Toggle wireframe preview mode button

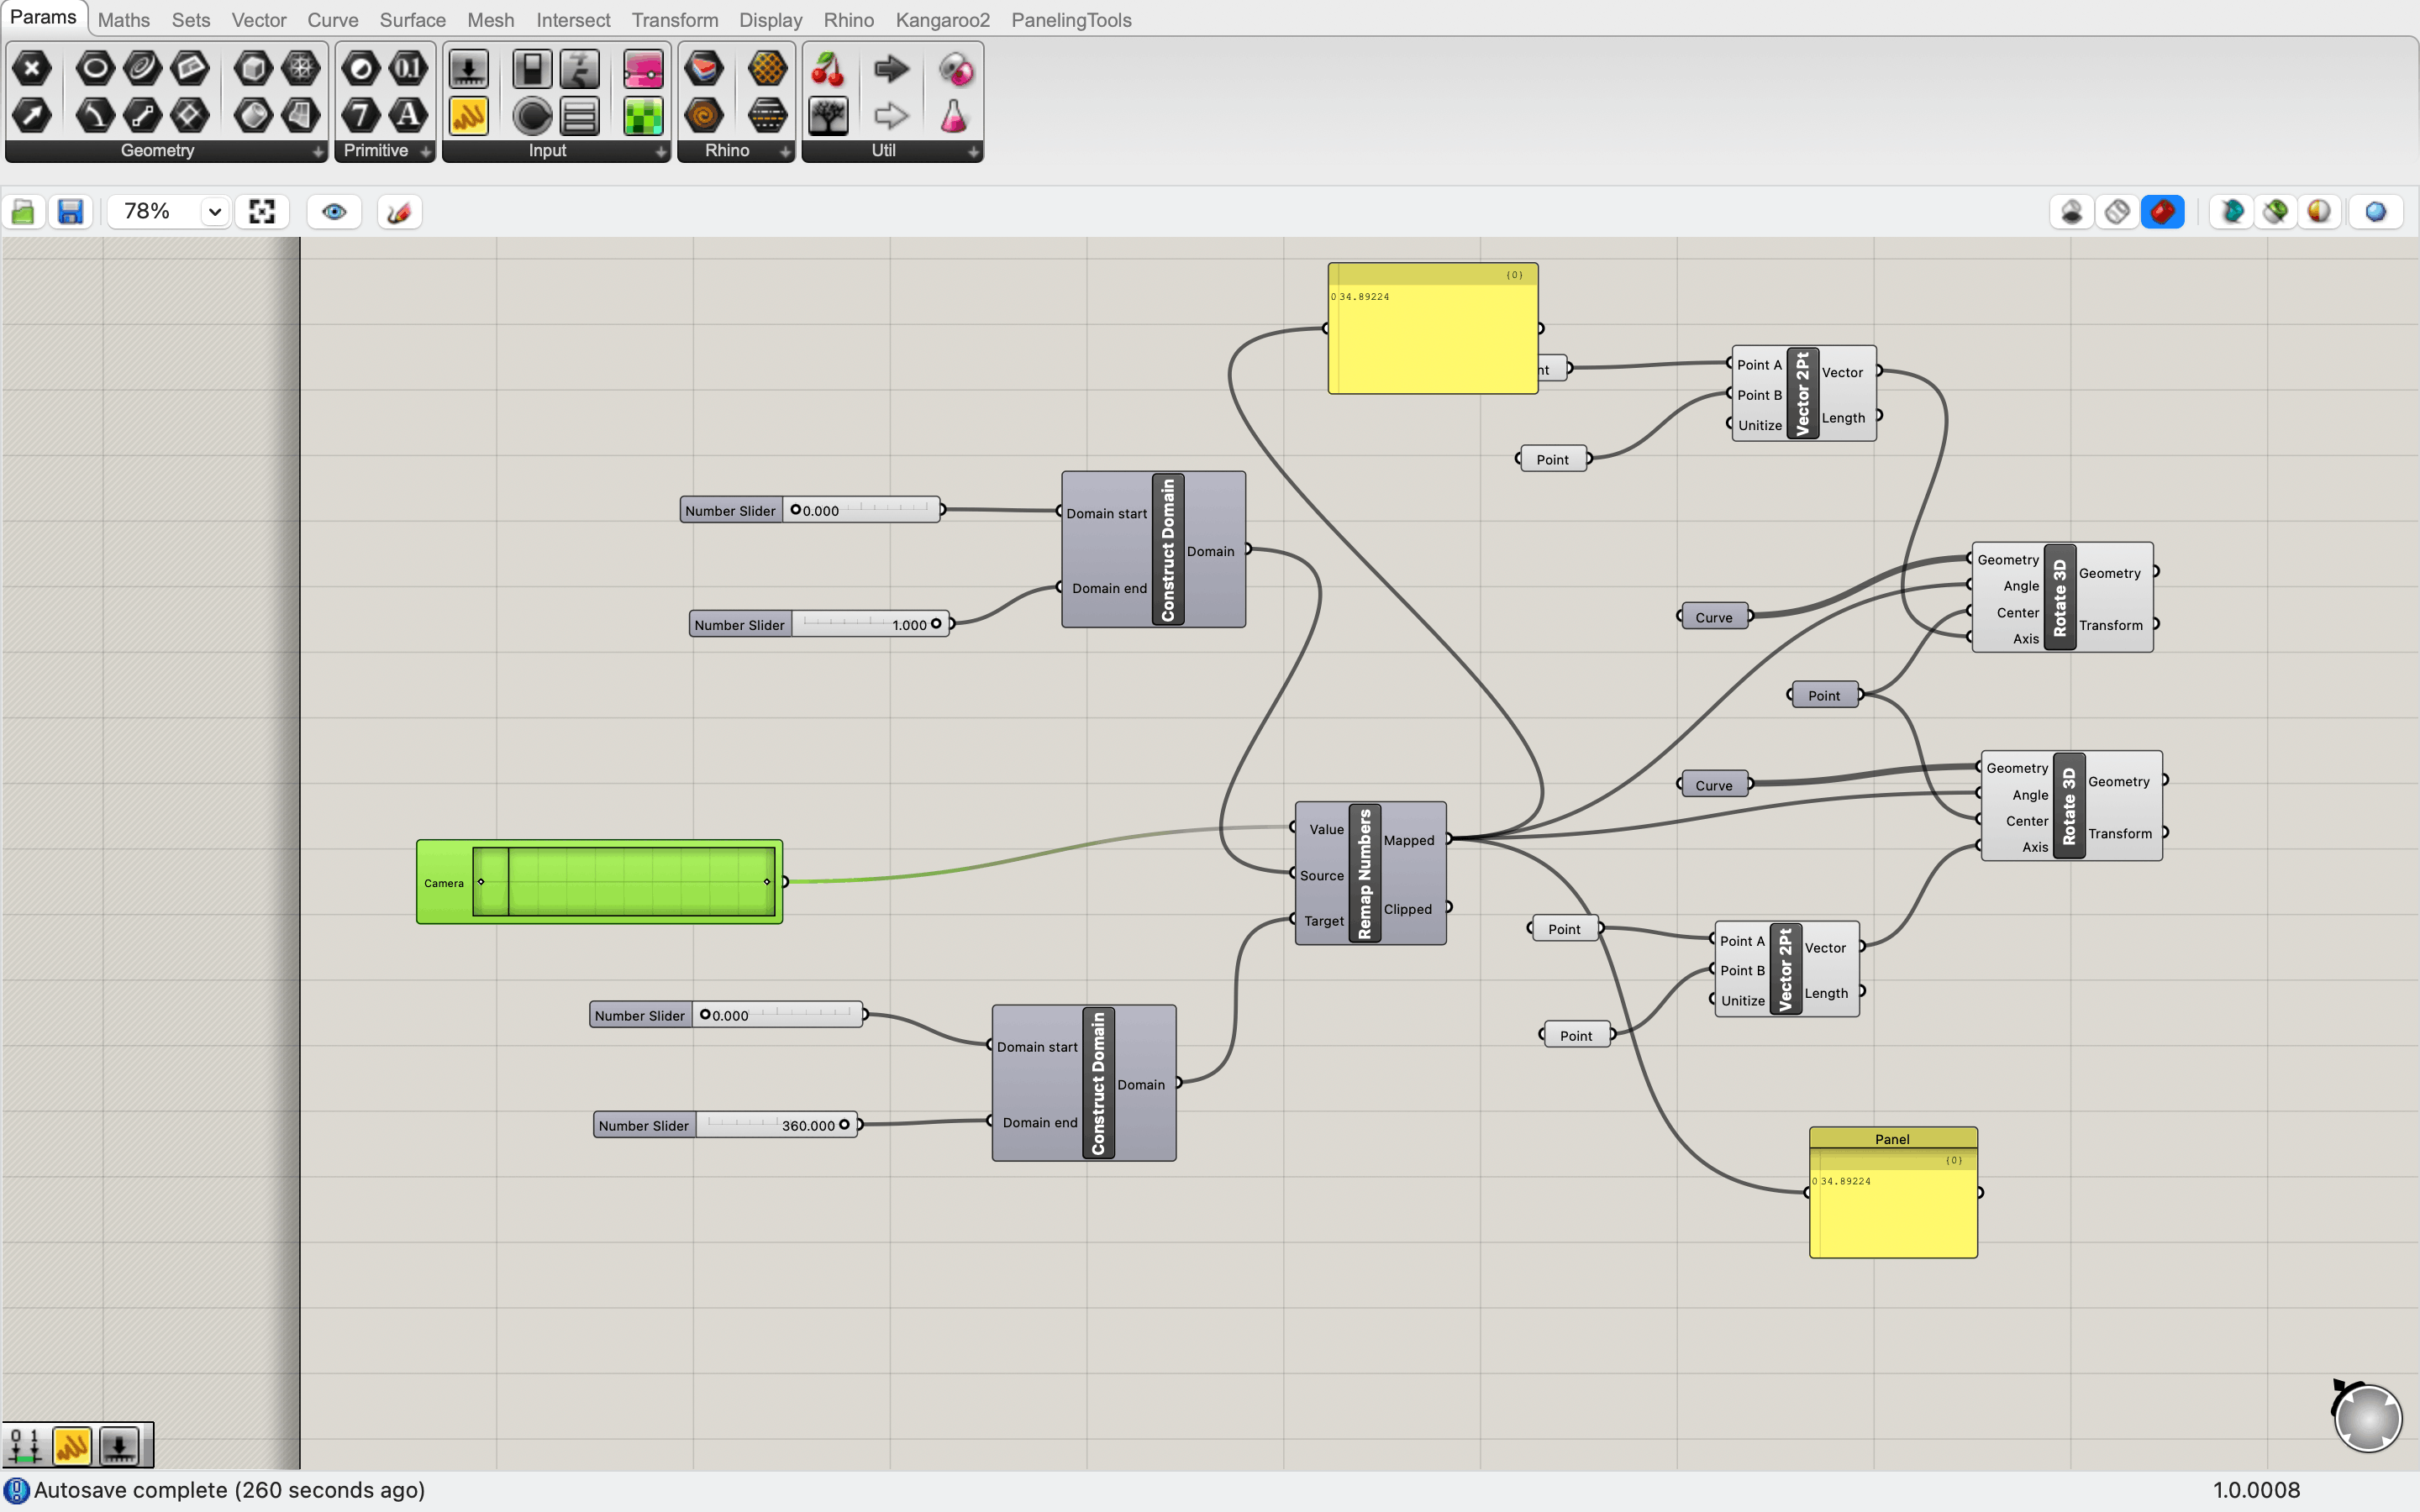coord(2117,212)
